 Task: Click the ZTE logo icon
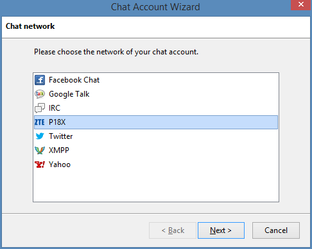(40, 122)
